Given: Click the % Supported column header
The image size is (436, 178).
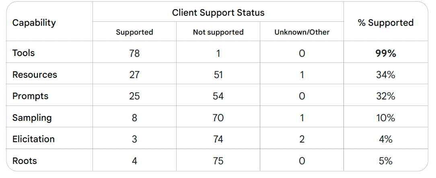Looking at the screenshot, I should click(385, 23).
